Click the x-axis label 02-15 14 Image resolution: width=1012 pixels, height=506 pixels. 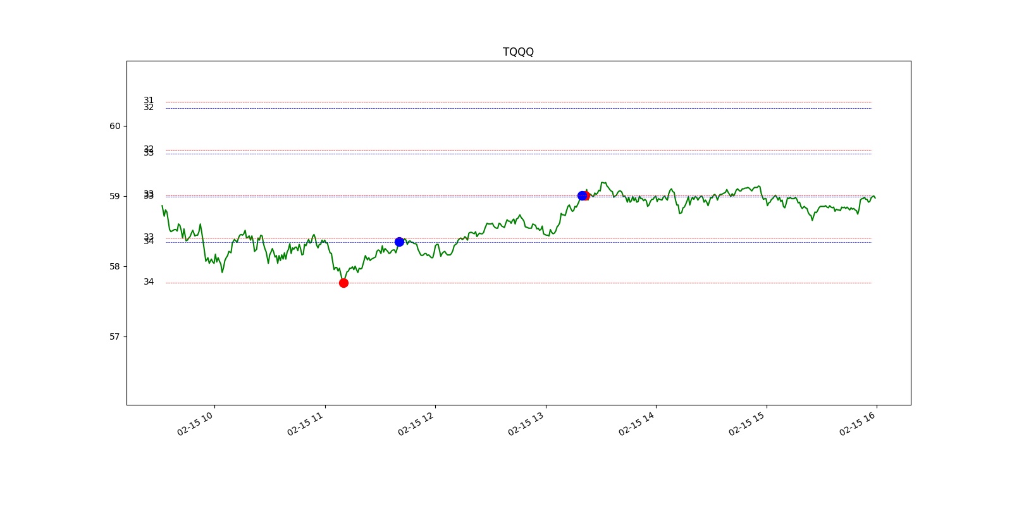click(636, 423)
